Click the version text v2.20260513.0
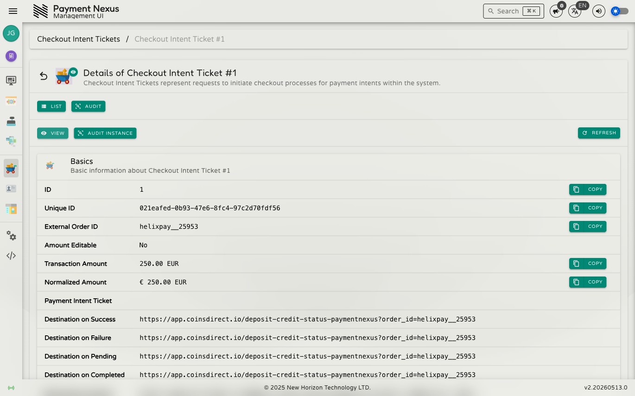 point(605,388)
